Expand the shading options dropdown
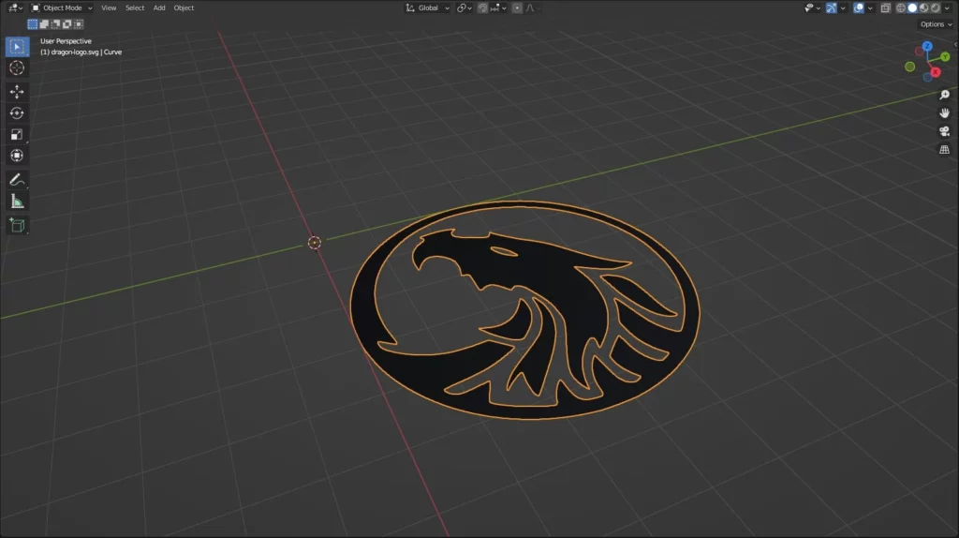Image resolution: width=959 pixels, height=538 pixels. (948, 7)
